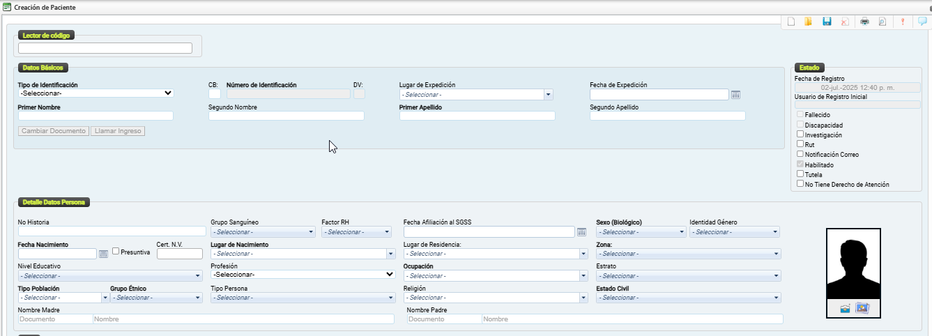Click the print preview magnifier icon

click(x=882, y=22)
